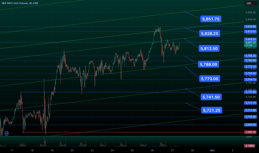Click the 5,850.00 scale value
This screenshot has width=259, height=153.
[251, 13]
